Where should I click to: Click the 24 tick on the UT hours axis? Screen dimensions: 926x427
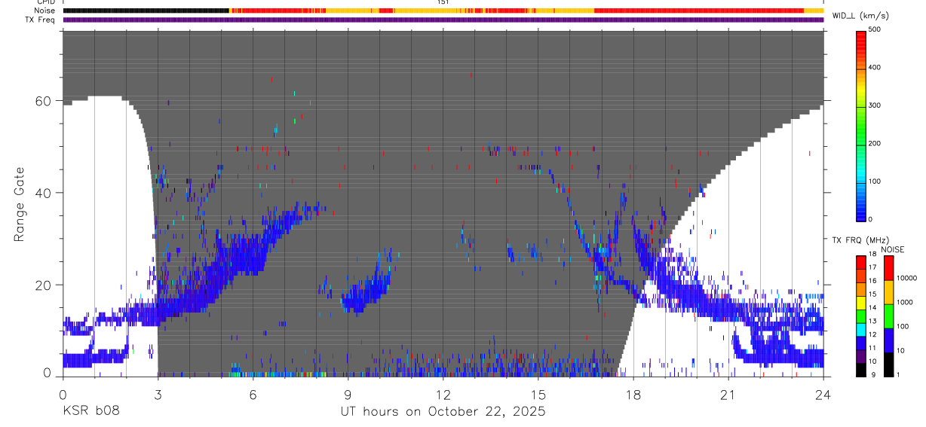click(823, 394)
